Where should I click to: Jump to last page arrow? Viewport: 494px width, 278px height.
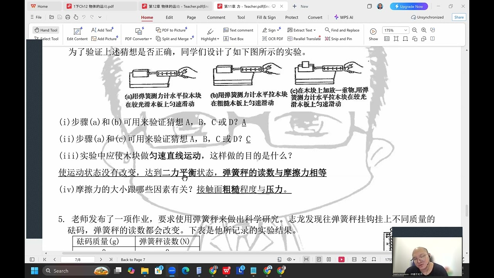pos(111,259)
